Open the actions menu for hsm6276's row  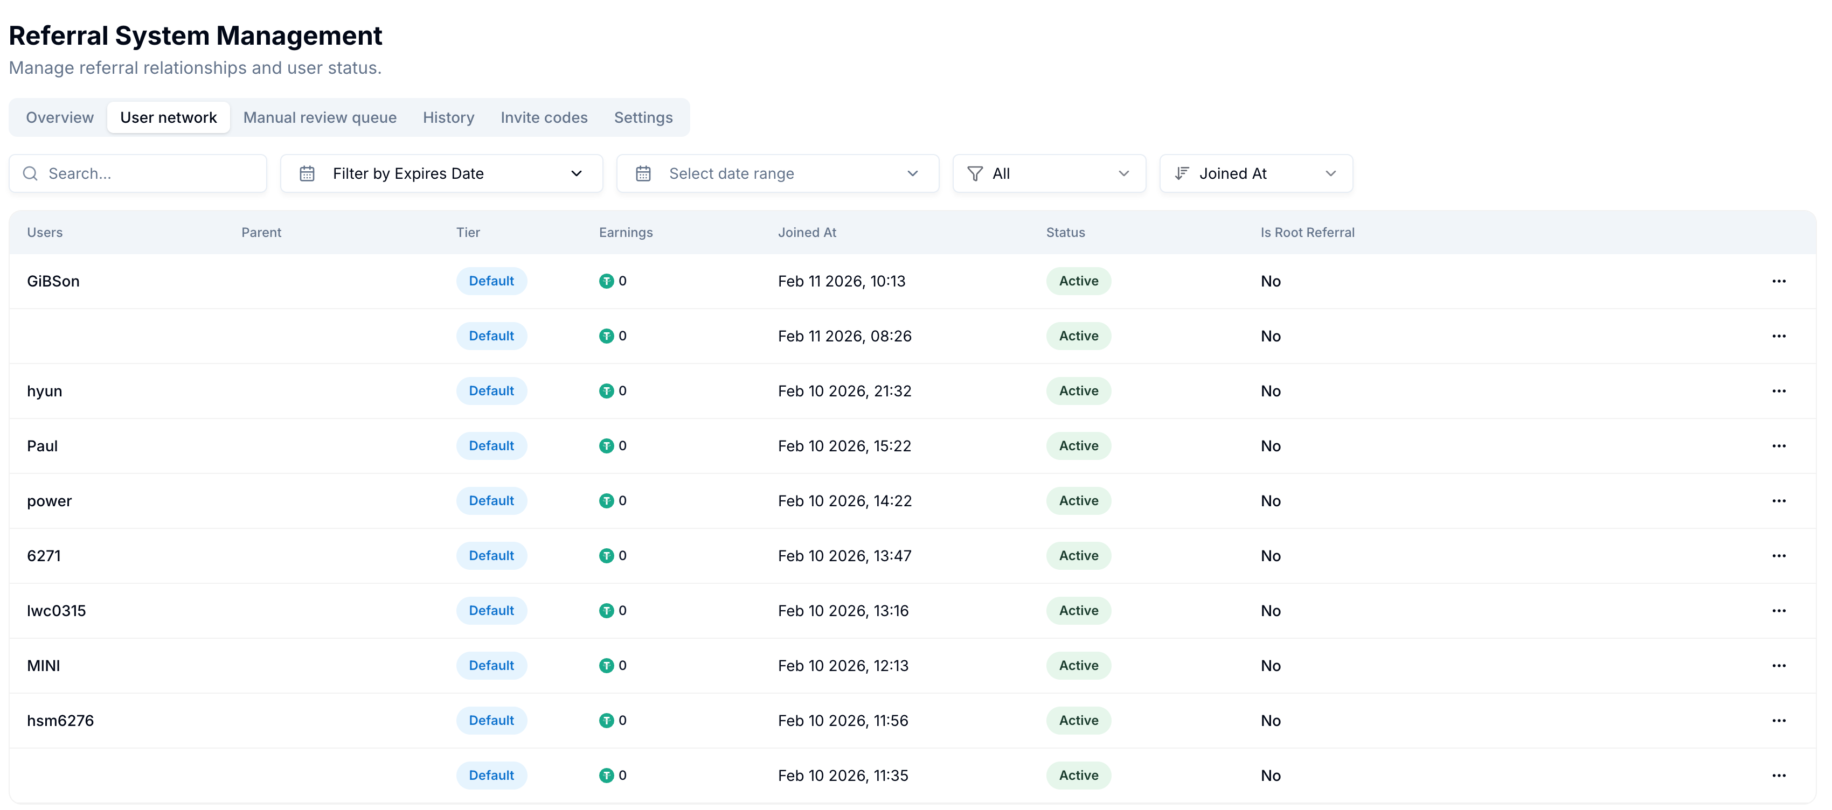pyautogui.click(x=1779, y=720)
